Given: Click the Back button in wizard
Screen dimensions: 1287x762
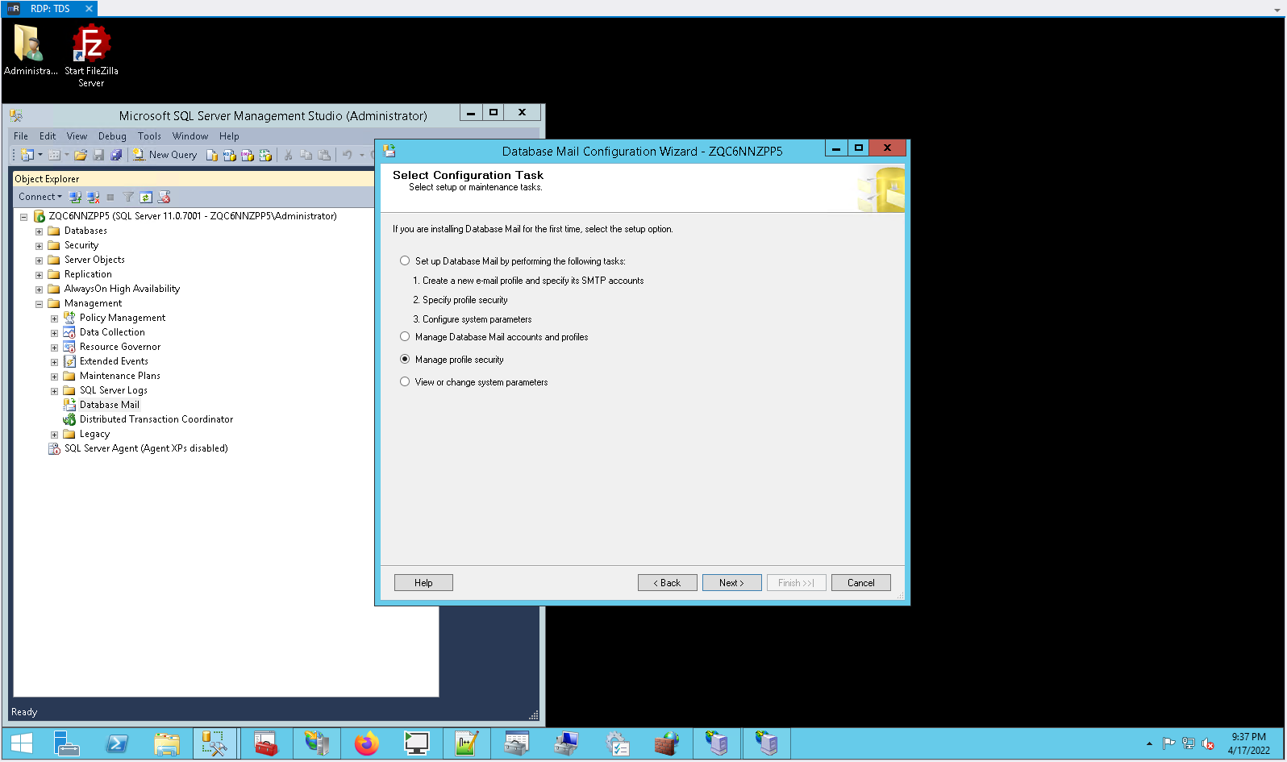Looking at the screenshot, I should tap(667, 583).
